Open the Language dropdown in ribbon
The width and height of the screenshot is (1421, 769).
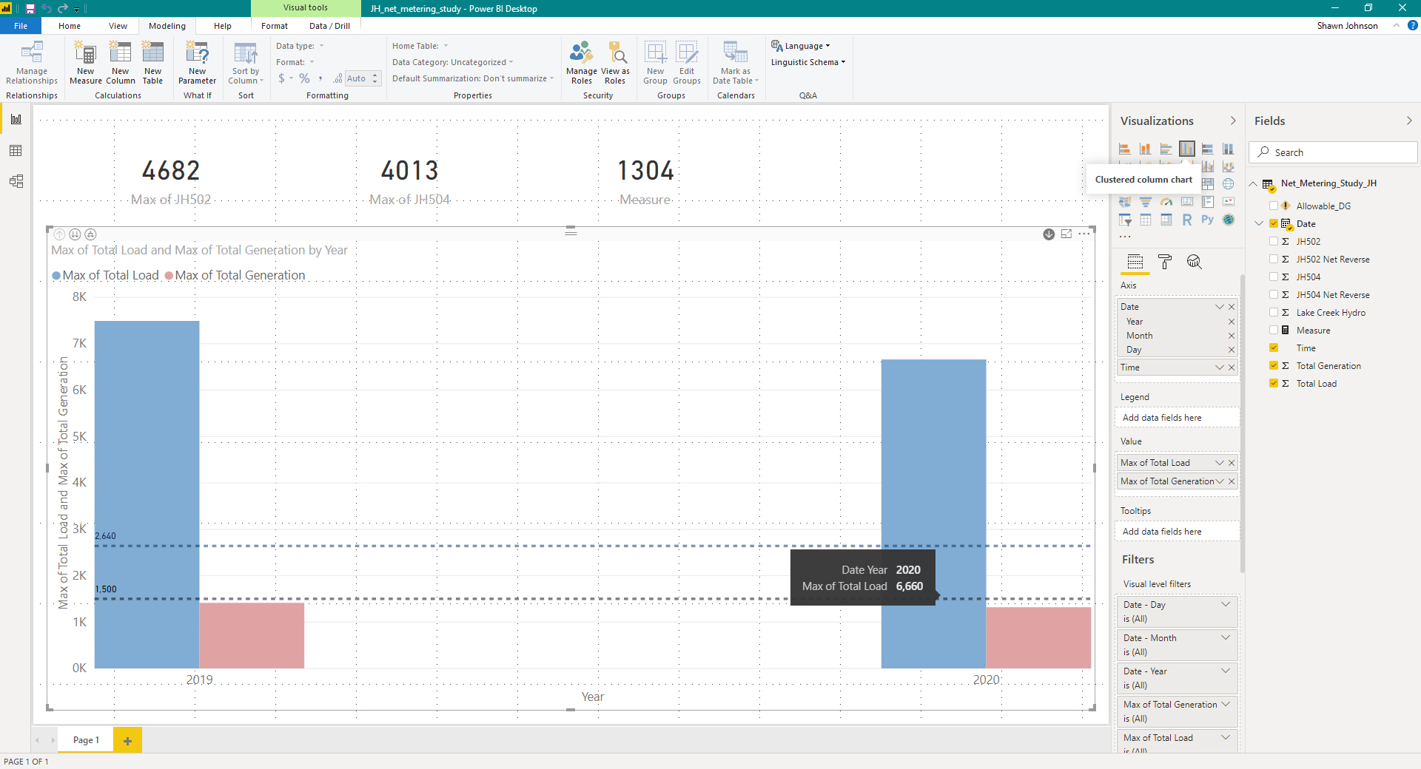pyautogui.click(x=801, y=46)
